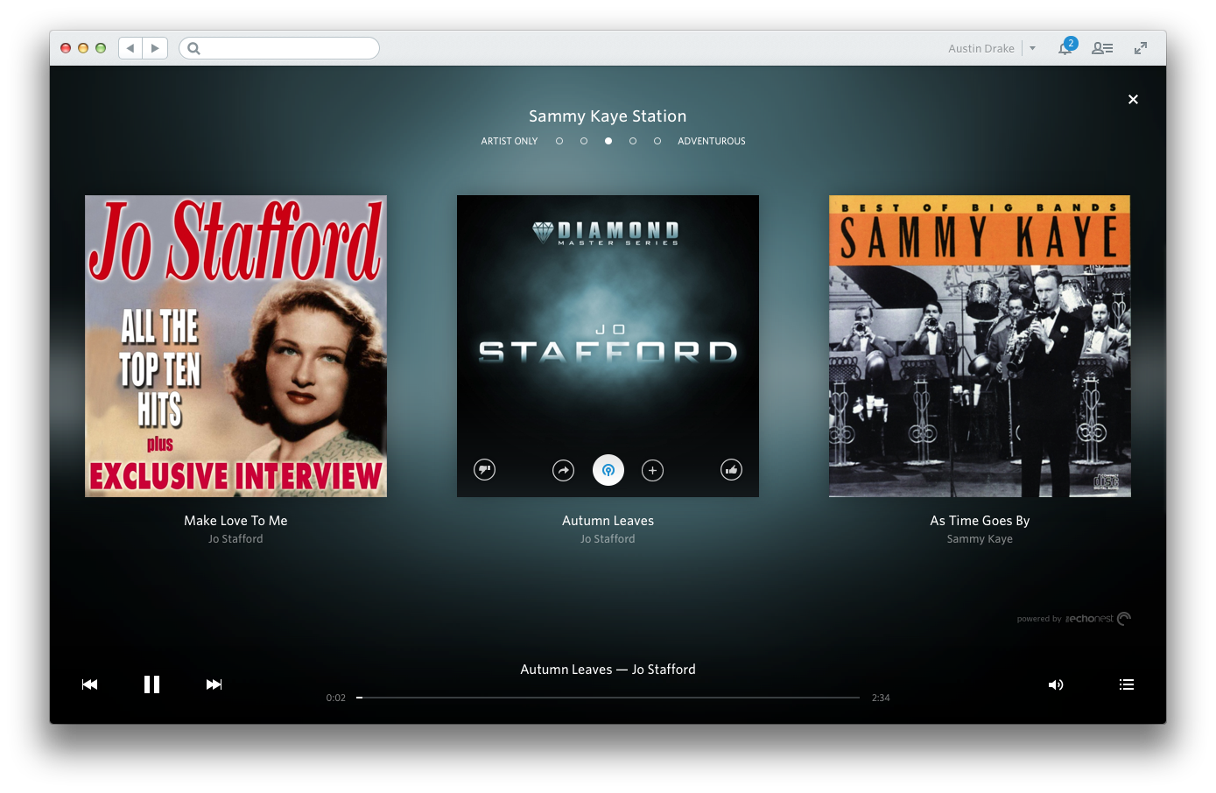
Task: Set station to ADVENTUROUS label
Action: point(712,141)
